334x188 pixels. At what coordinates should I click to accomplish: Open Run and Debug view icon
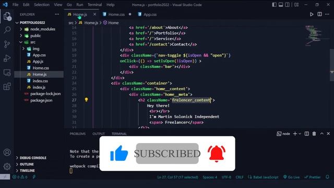(x=7, y=58)
